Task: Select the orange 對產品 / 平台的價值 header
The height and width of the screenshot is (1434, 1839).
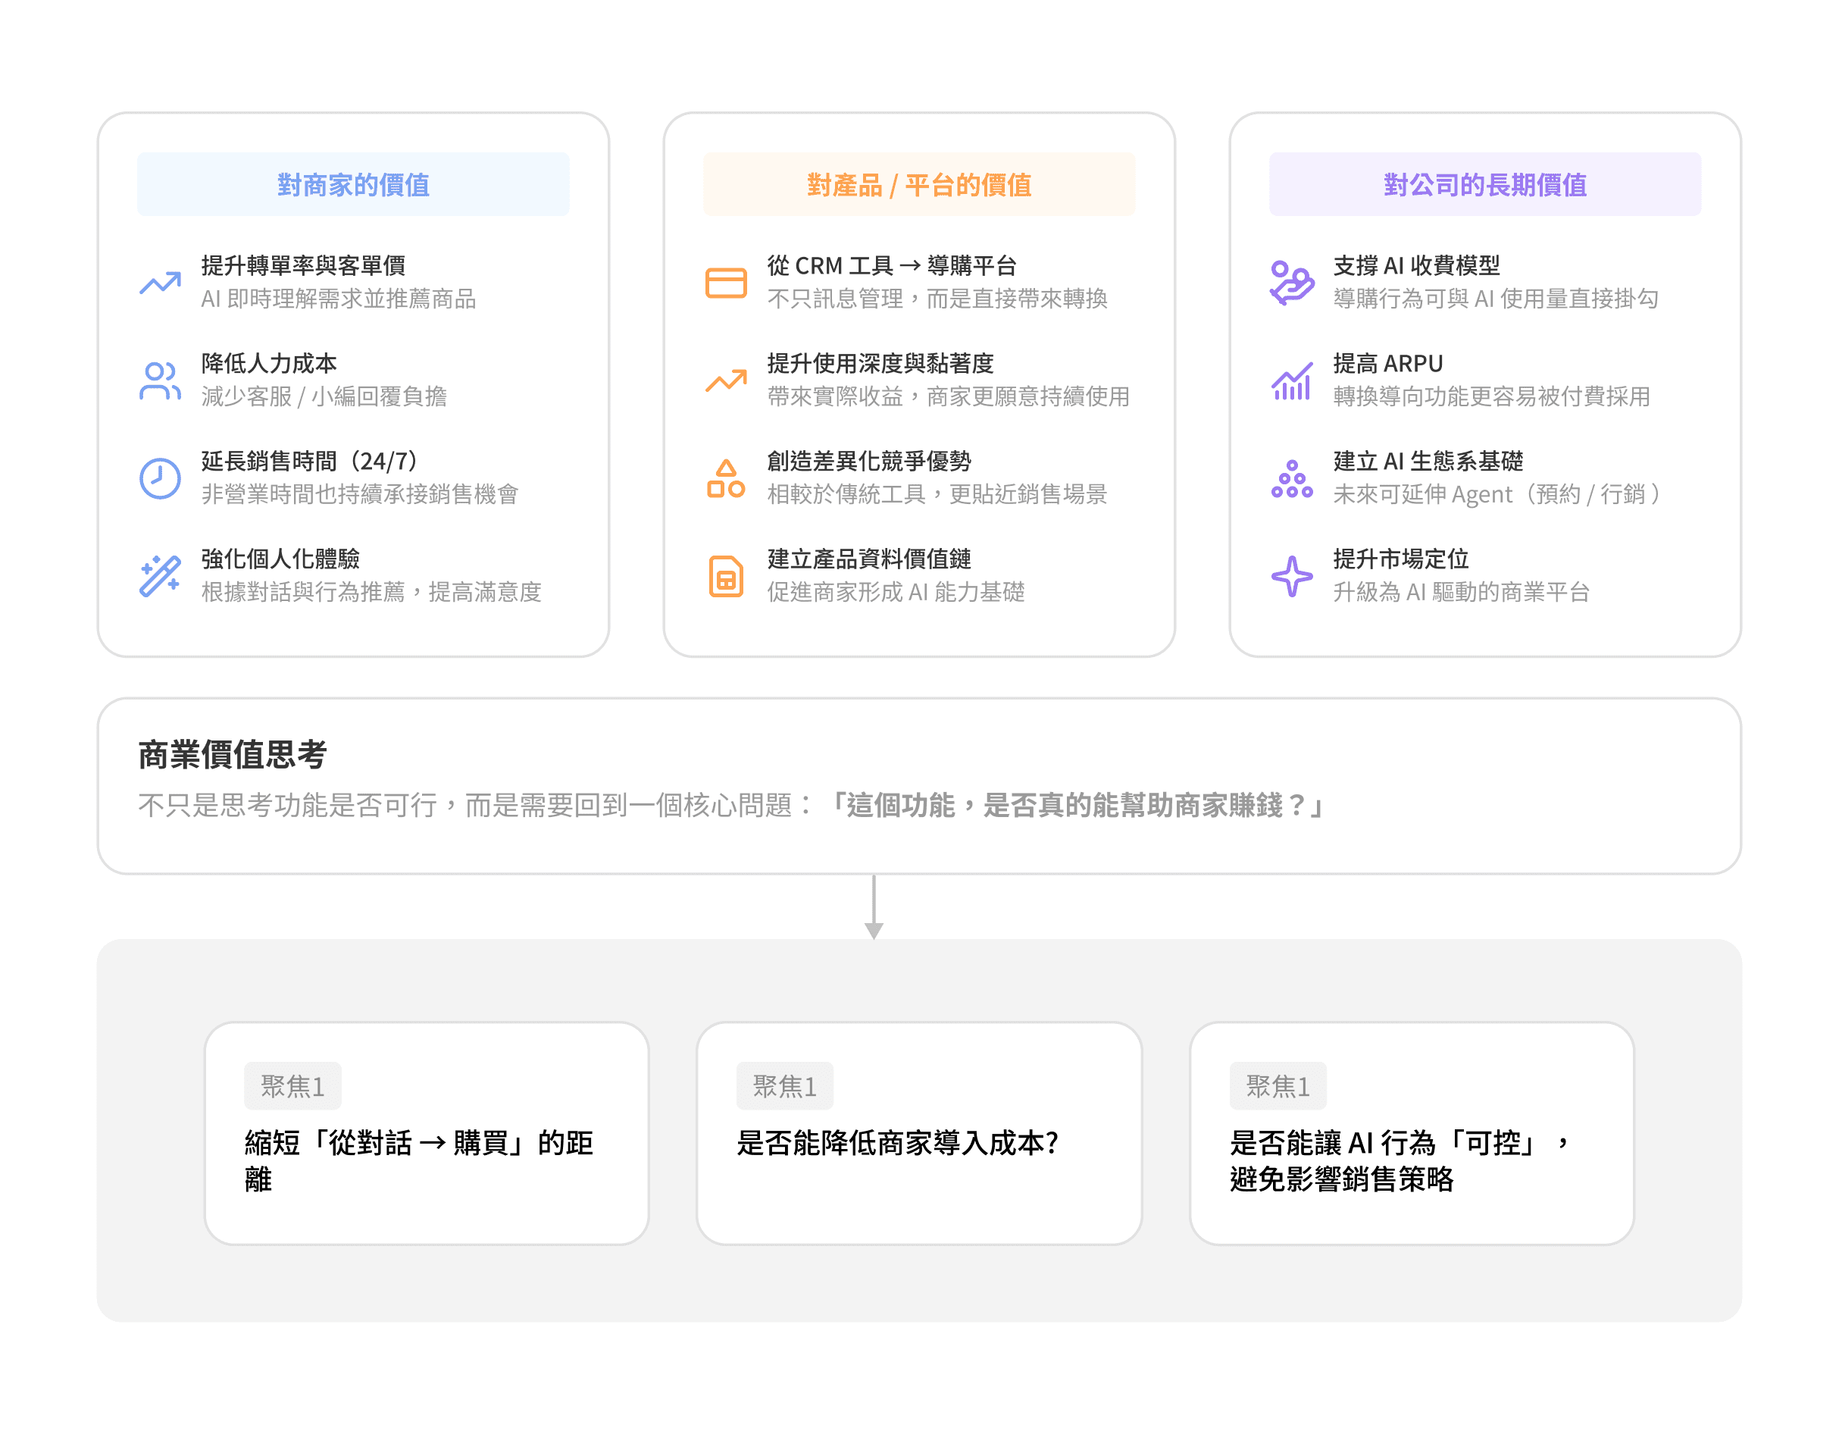Action: [918, 184]
